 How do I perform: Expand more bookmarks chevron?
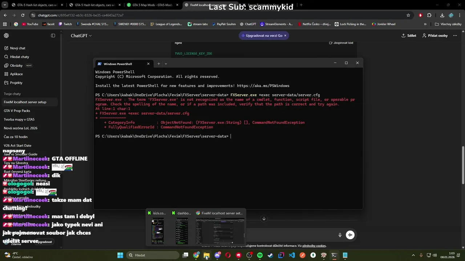click(x=425, y=24)
